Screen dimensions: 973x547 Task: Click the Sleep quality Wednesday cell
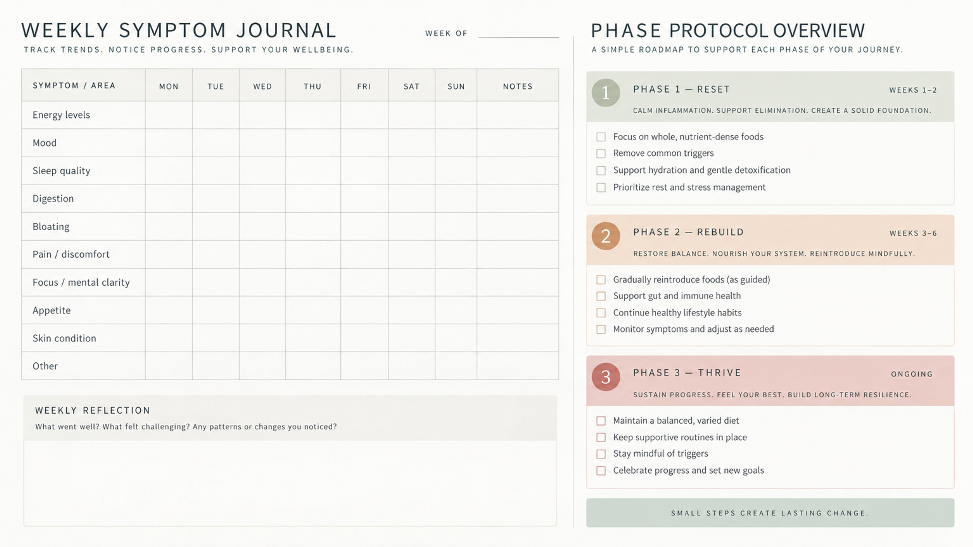point(262,171)
